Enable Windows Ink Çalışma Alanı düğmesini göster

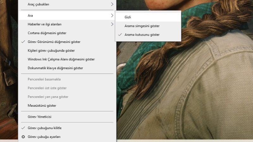(x=67, y=59)
